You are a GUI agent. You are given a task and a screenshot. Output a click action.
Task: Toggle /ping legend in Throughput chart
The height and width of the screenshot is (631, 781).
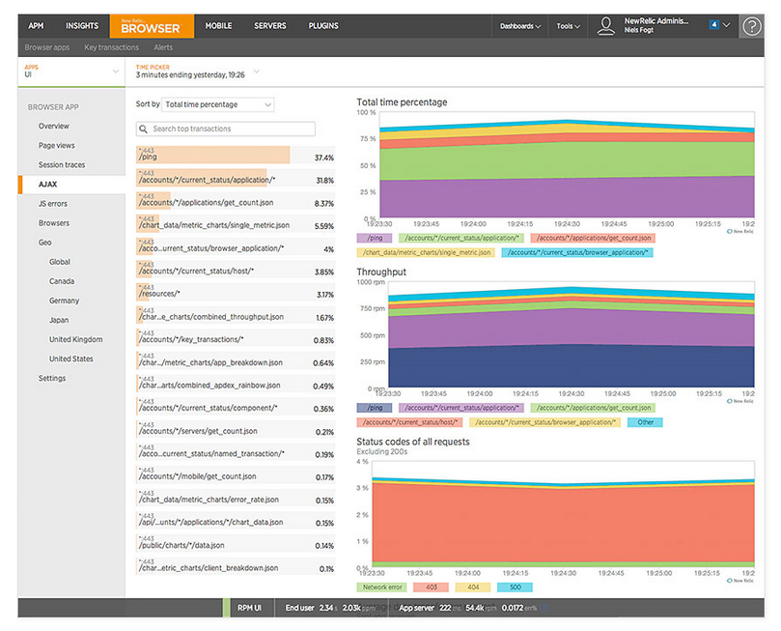(x=375, y=408)
